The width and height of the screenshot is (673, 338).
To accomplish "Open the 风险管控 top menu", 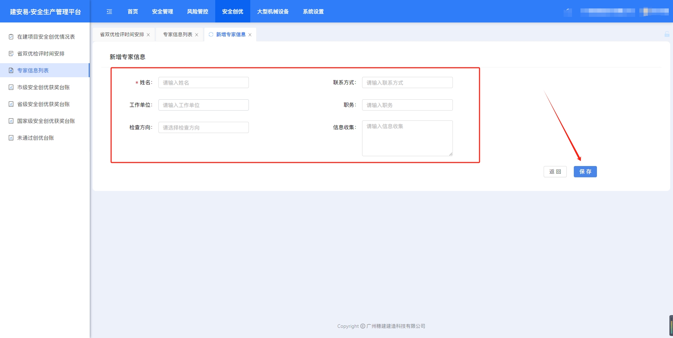I will click(197, 12).
